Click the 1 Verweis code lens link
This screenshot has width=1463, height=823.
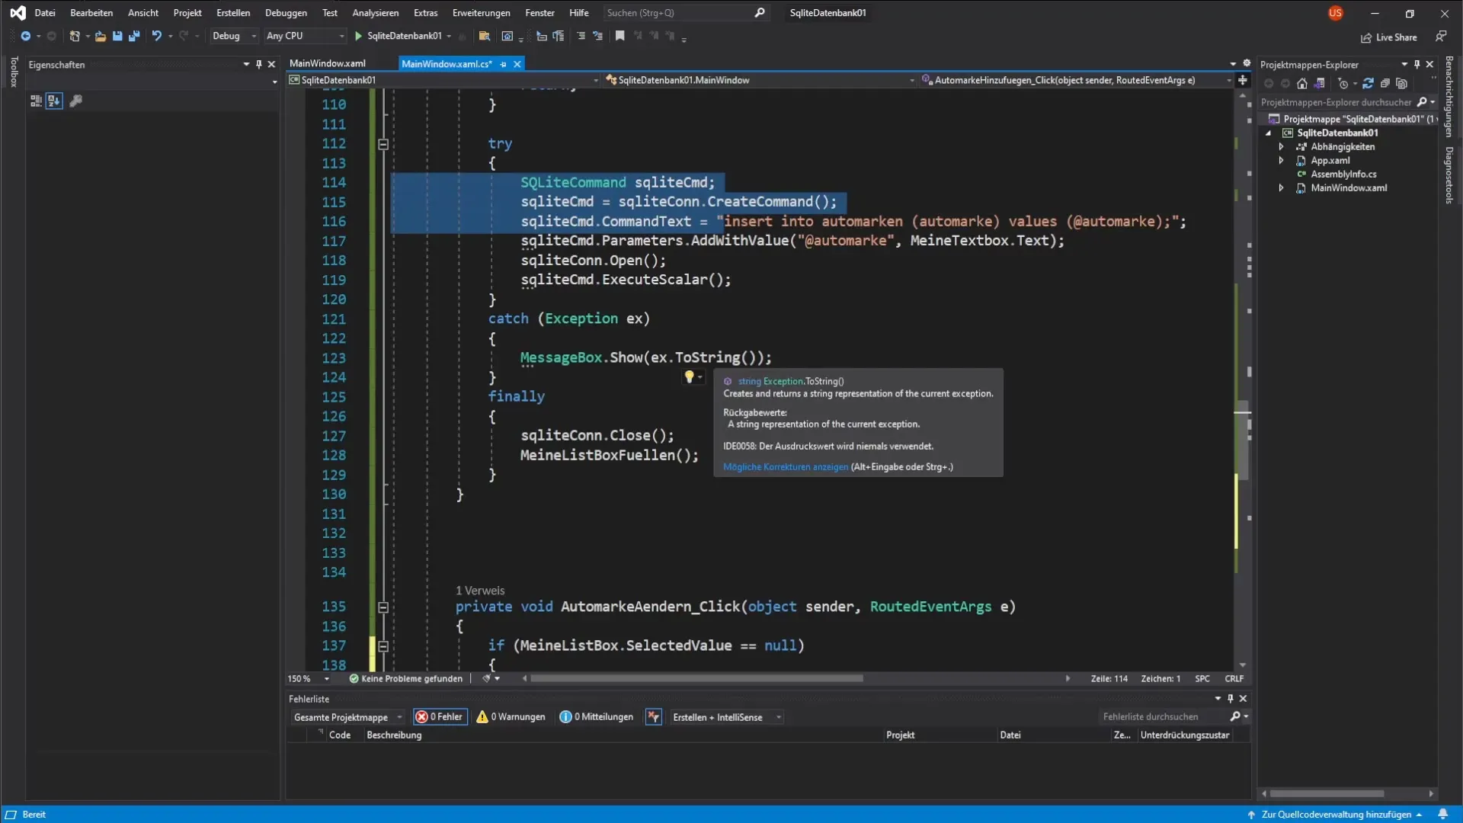click(480, 591)
